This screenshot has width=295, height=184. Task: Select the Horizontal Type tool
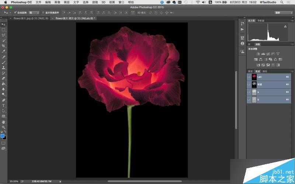coord(4,105)
